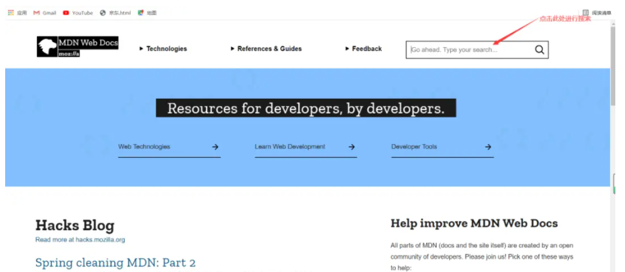This screenshot has height=272, width=625.
Task: Click 'Resources for developers, by developers.' banner text
Action: pos(306,108)
